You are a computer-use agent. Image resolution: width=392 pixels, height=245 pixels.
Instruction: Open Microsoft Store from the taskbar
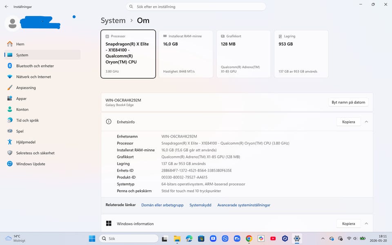(201, 238)
